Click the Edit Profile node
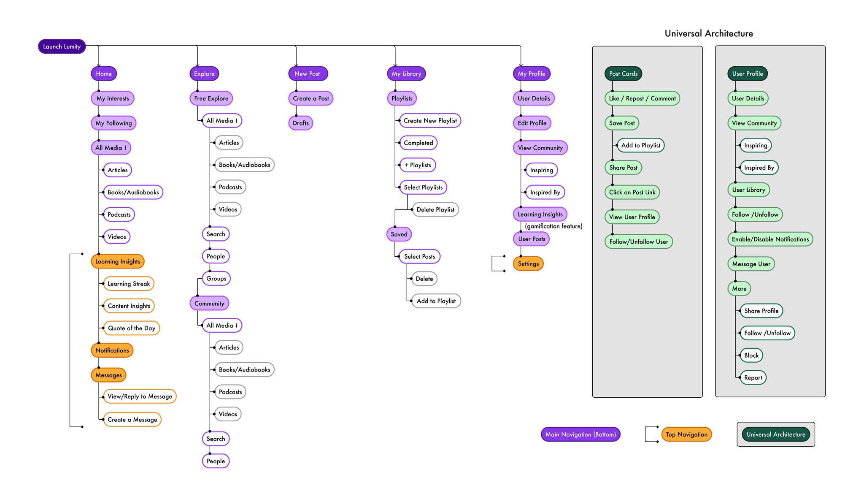864x494 pixels. pyautogui.click(x=532, y=123)
